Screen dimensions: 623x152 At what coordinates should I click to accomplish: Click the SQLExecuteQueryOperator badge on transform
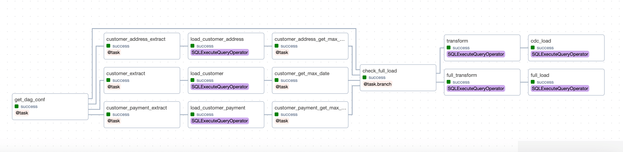tap(476, 54)
